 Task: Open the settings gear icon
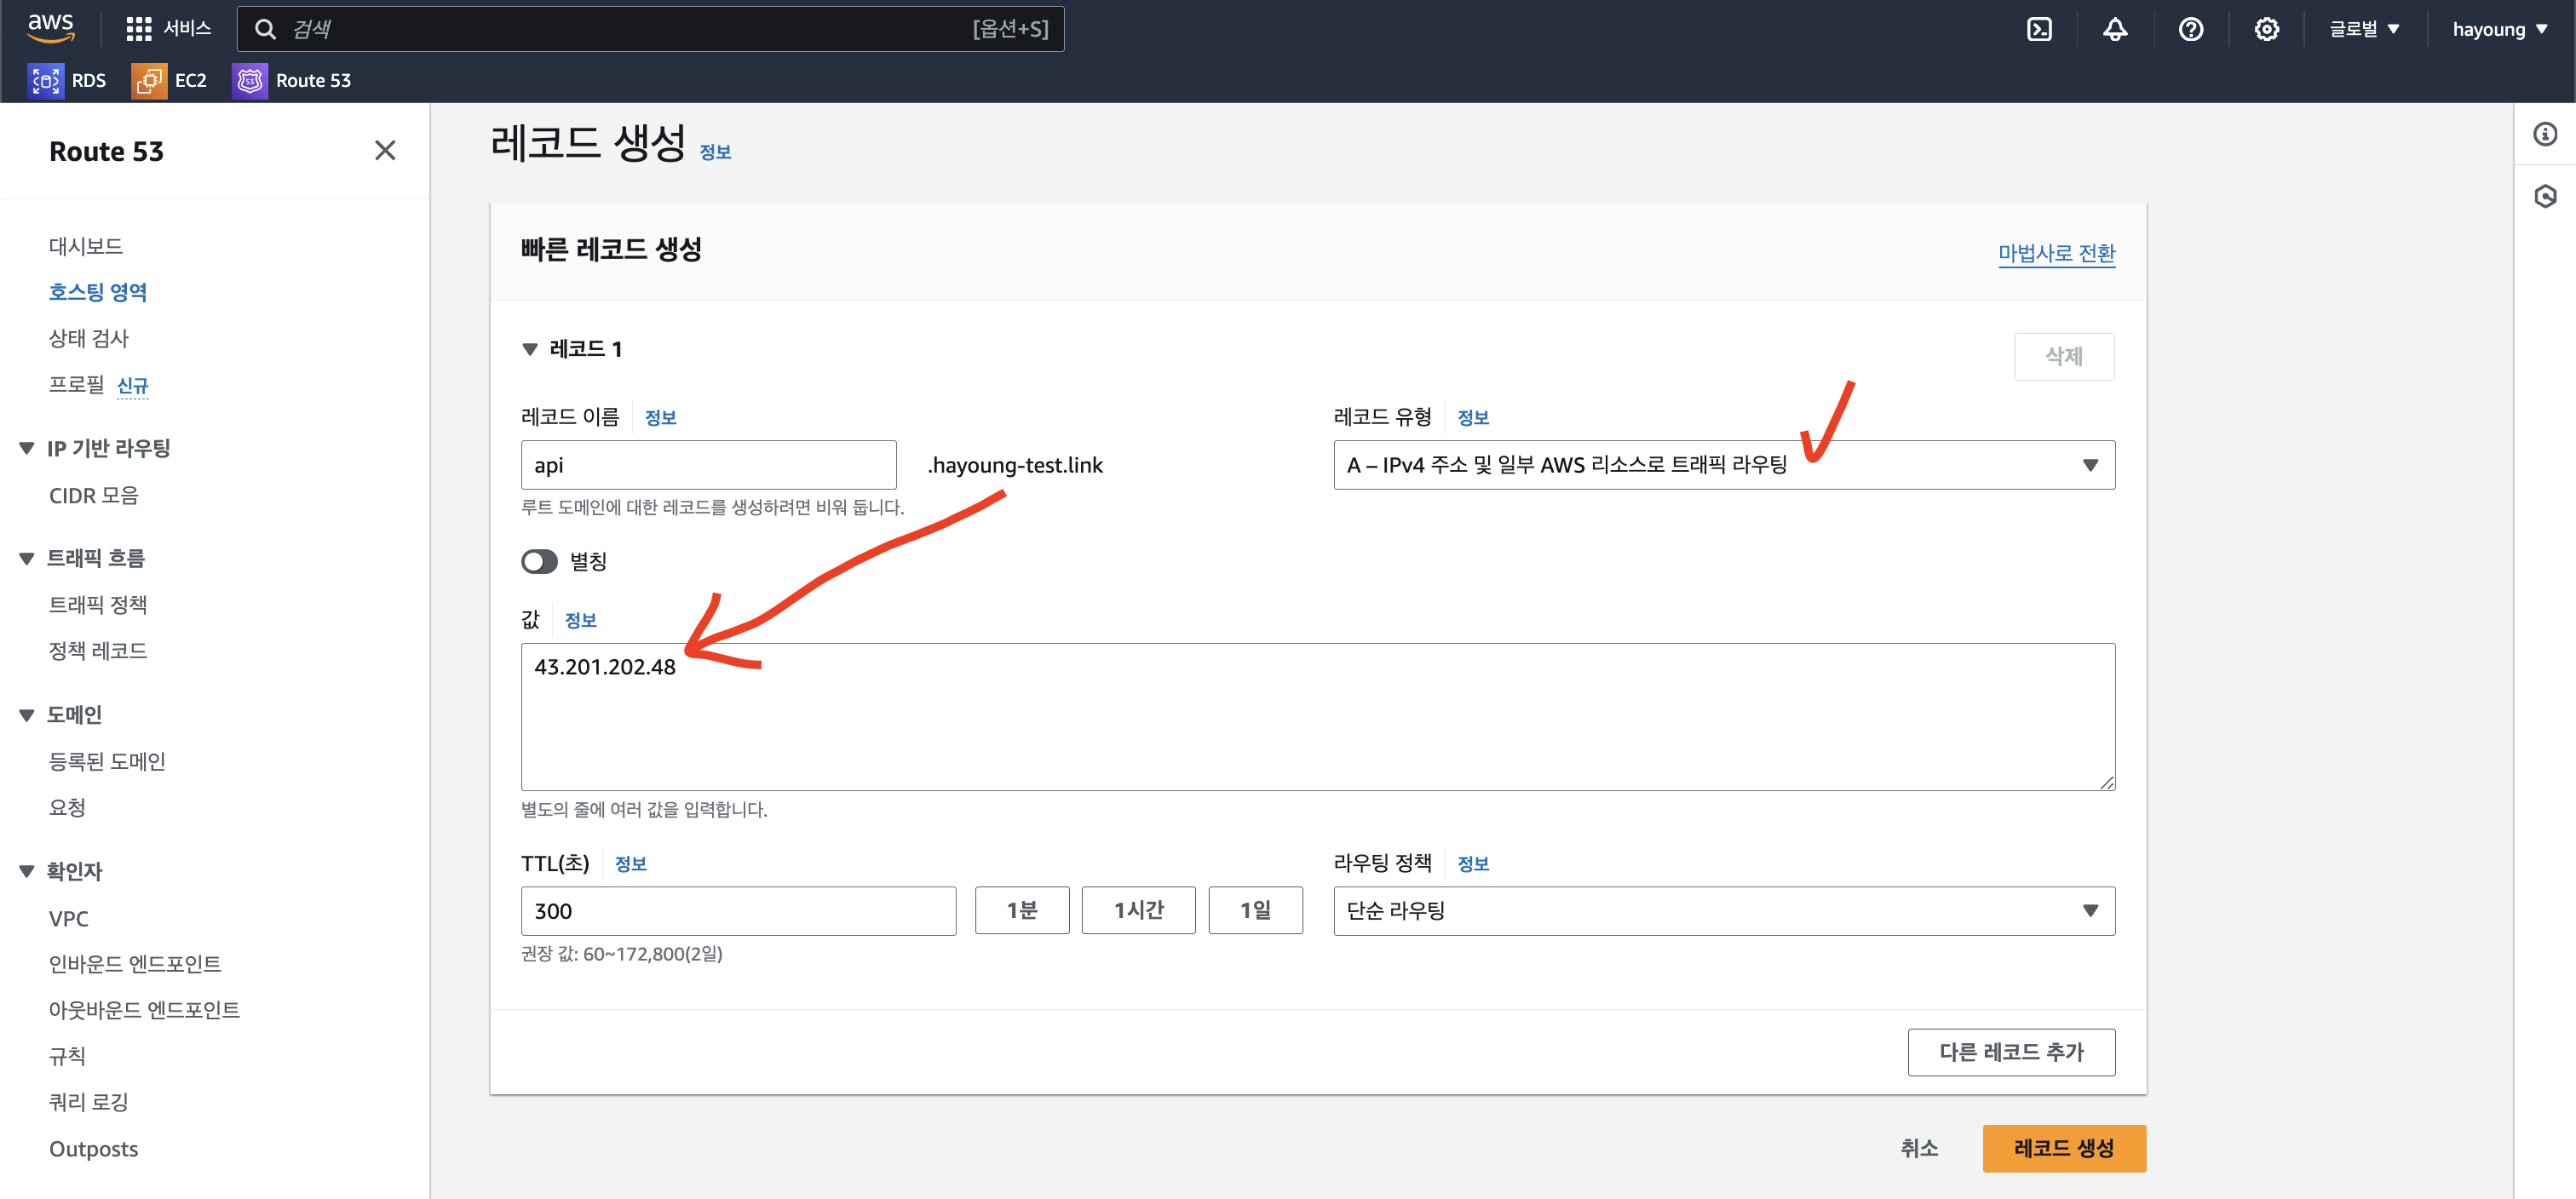pyautogui.click(x=2267, y=29)
